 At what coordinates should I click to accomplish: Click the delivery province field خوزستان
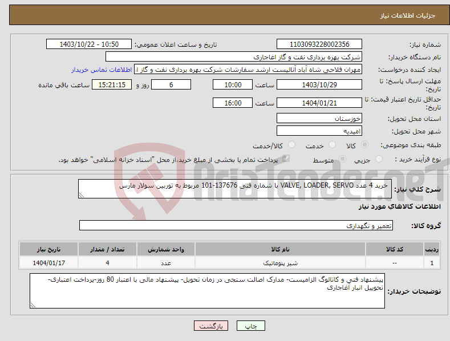319,118
